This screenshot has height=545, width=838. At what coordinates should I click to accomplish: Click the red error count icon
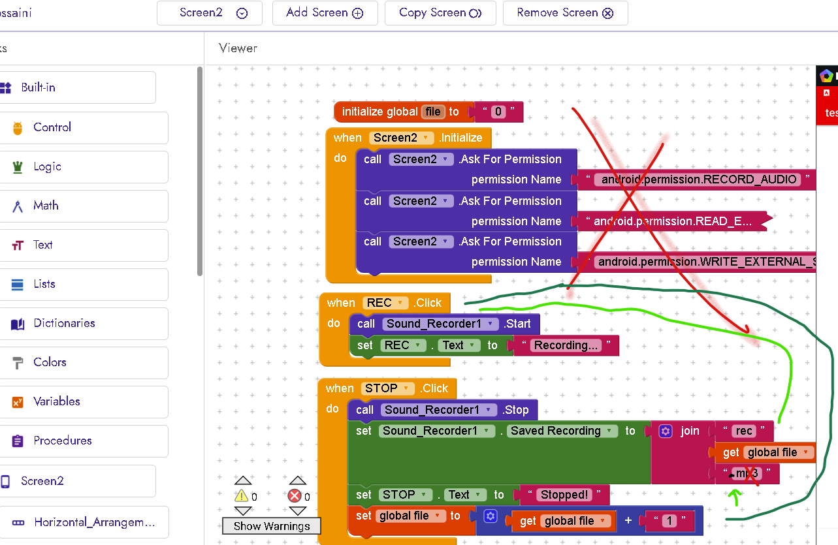point(295,496)
